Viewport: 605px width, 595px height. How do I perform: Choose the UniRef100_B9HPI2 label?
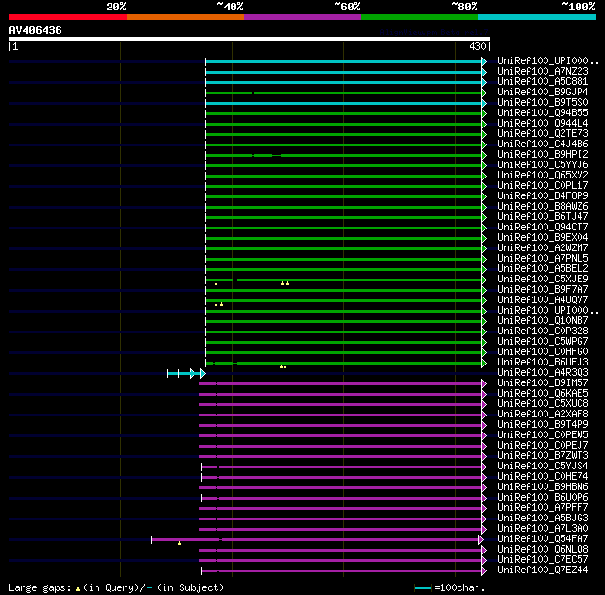click(543, 155)
